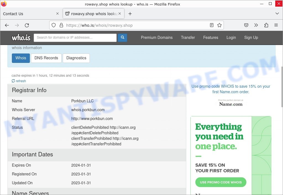The image size is (283, 195).
Task: Click the padlock site security icon
Action: 61,25
